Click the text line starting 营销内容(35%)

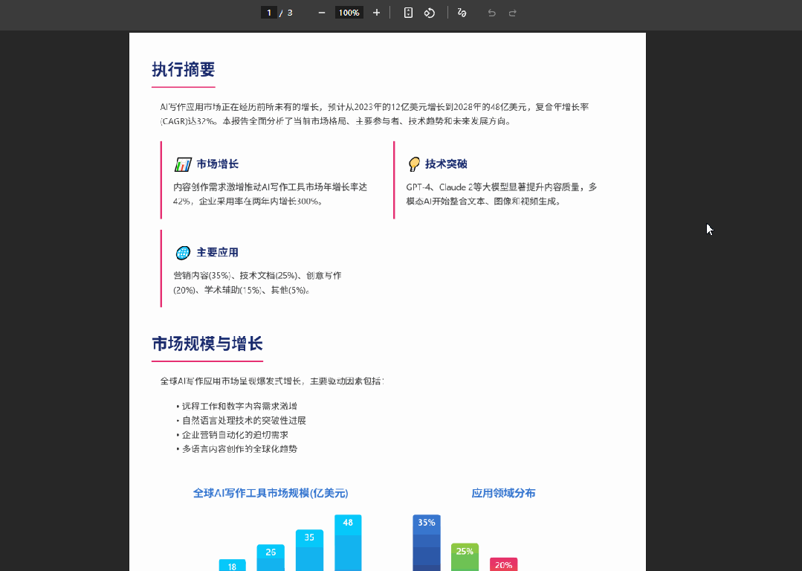coord(257,276)
